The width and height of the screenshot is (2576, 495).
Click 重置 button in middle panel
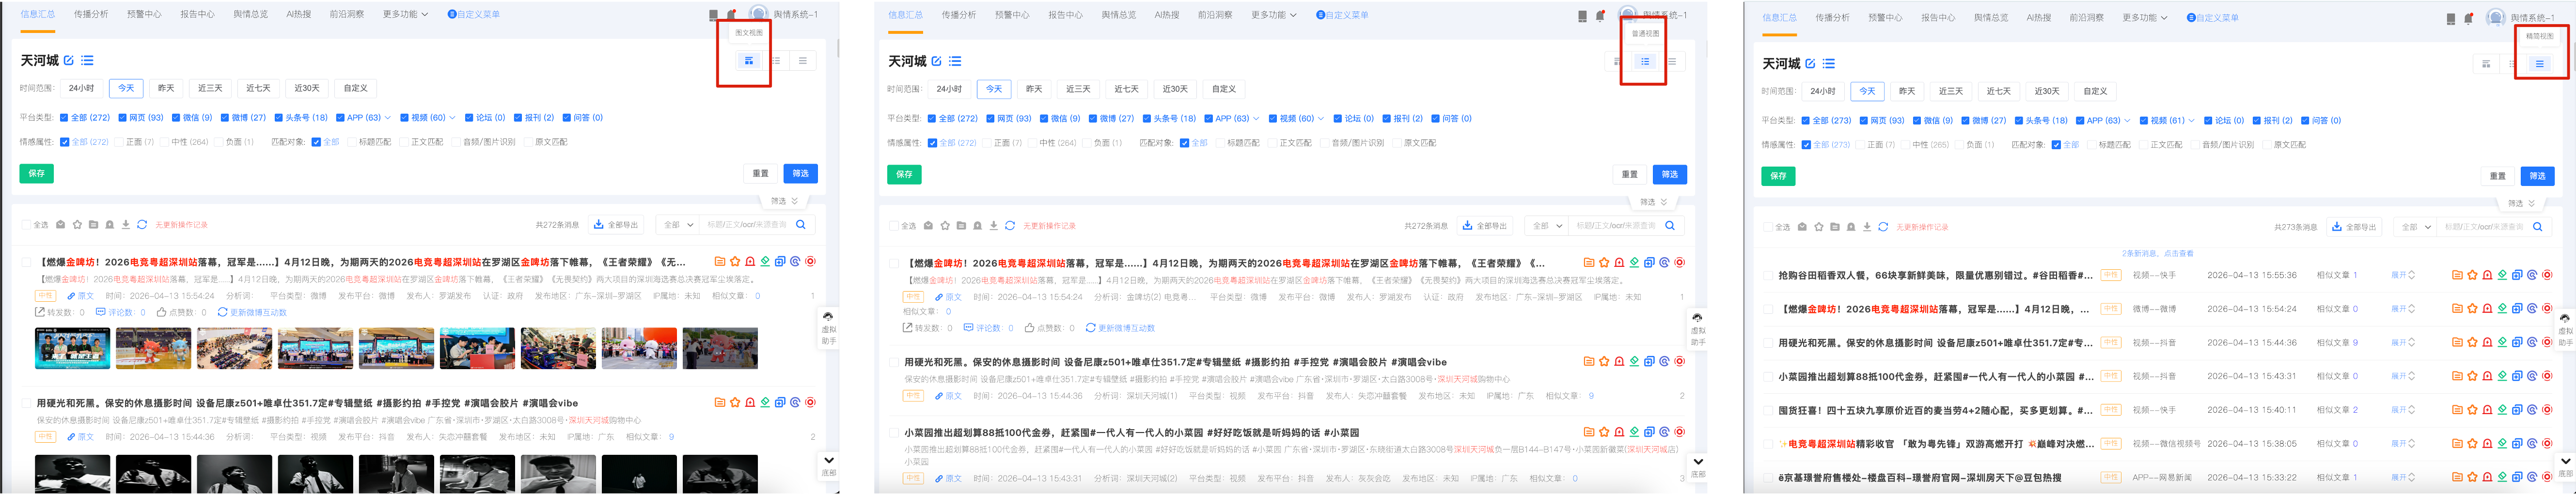1630,175
